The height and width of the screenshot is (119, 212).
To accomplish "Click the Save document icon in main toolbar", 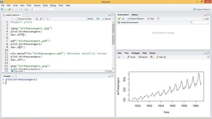I will pyautogui.click(x=16, y=10).
